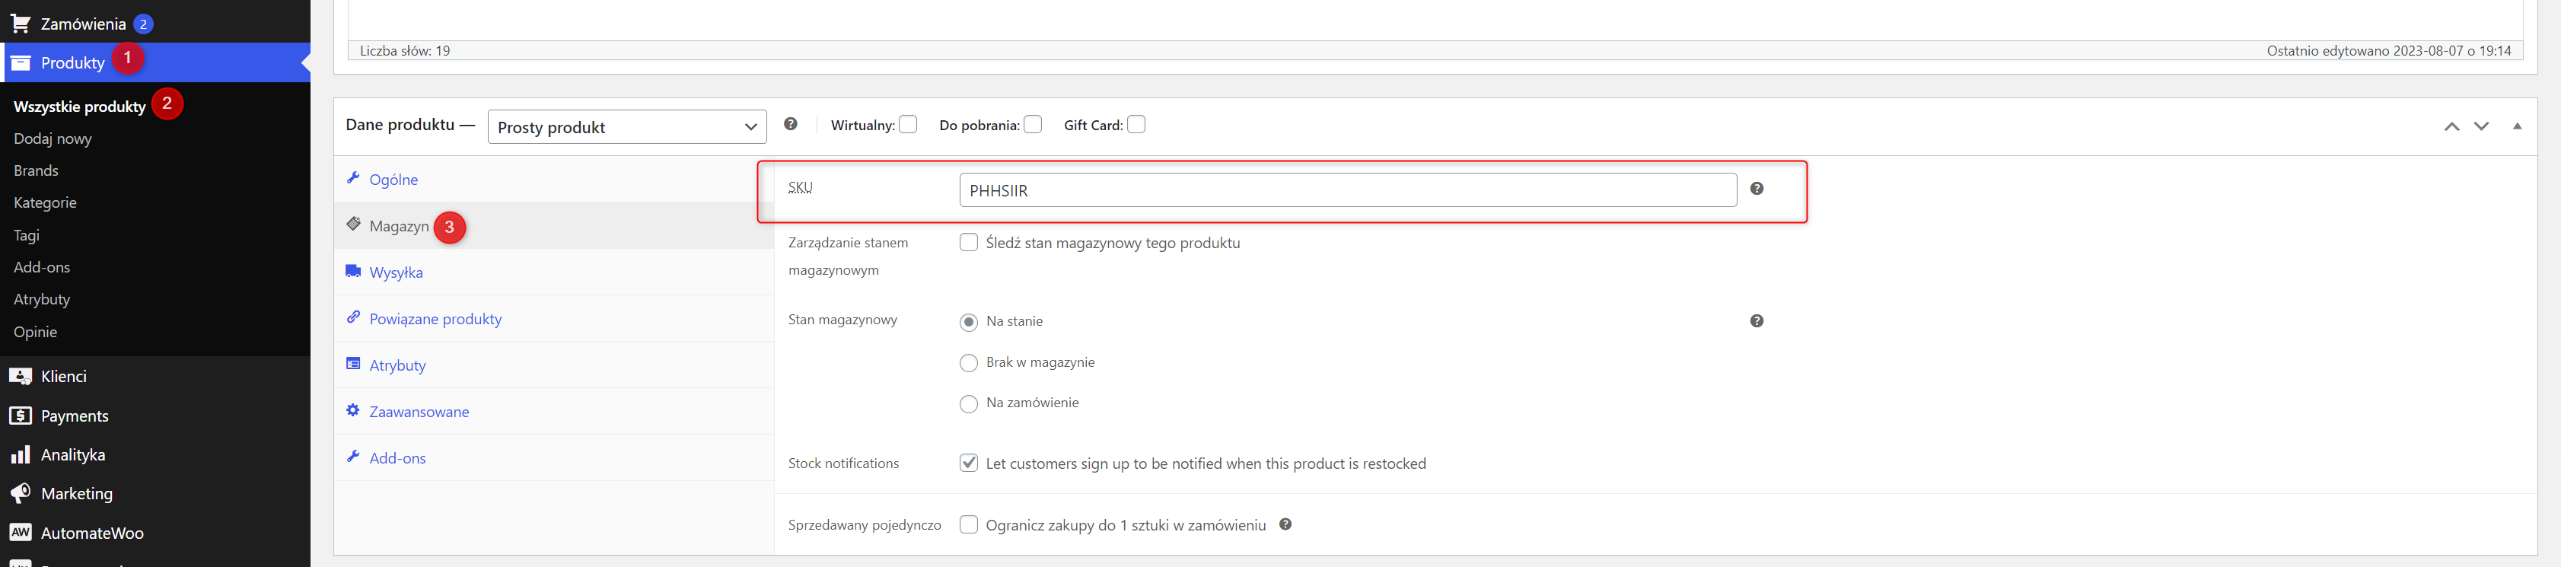Check Ogranicz zakupy do 1 sztuki

pos(968,525)
